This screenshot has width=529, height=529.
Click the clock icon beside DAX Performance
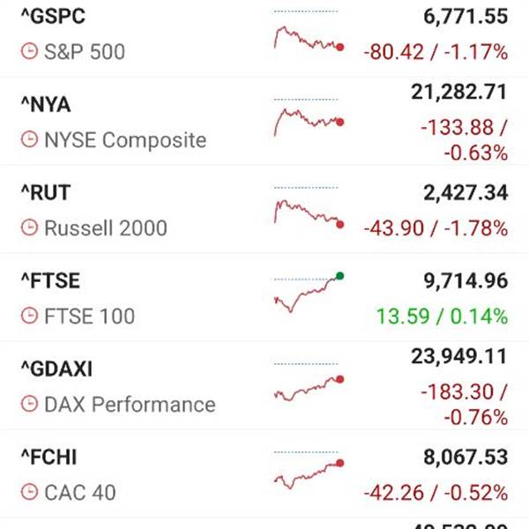tap(29, 405)
